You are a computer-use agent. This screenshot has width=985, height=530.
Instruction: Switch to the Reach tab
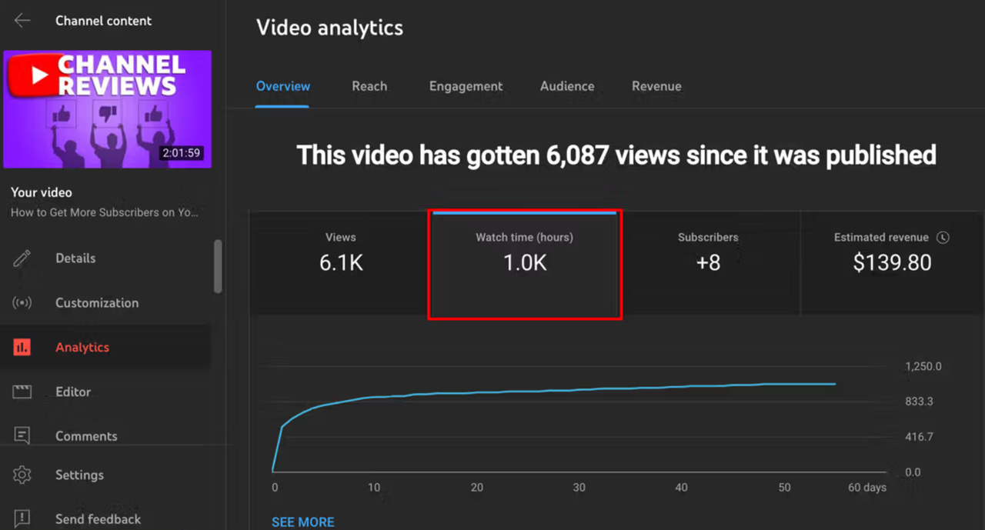click(x=369, y=86)
